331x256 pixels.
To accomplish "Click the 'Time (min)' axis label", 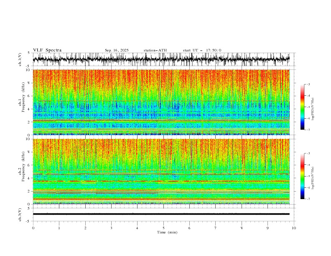I will (x=167, y=232).
